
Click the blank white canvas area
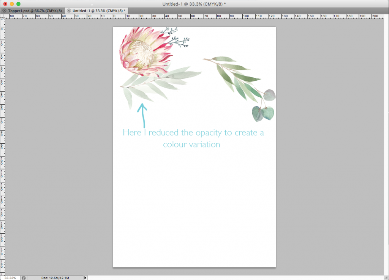[x=194, y=208]
